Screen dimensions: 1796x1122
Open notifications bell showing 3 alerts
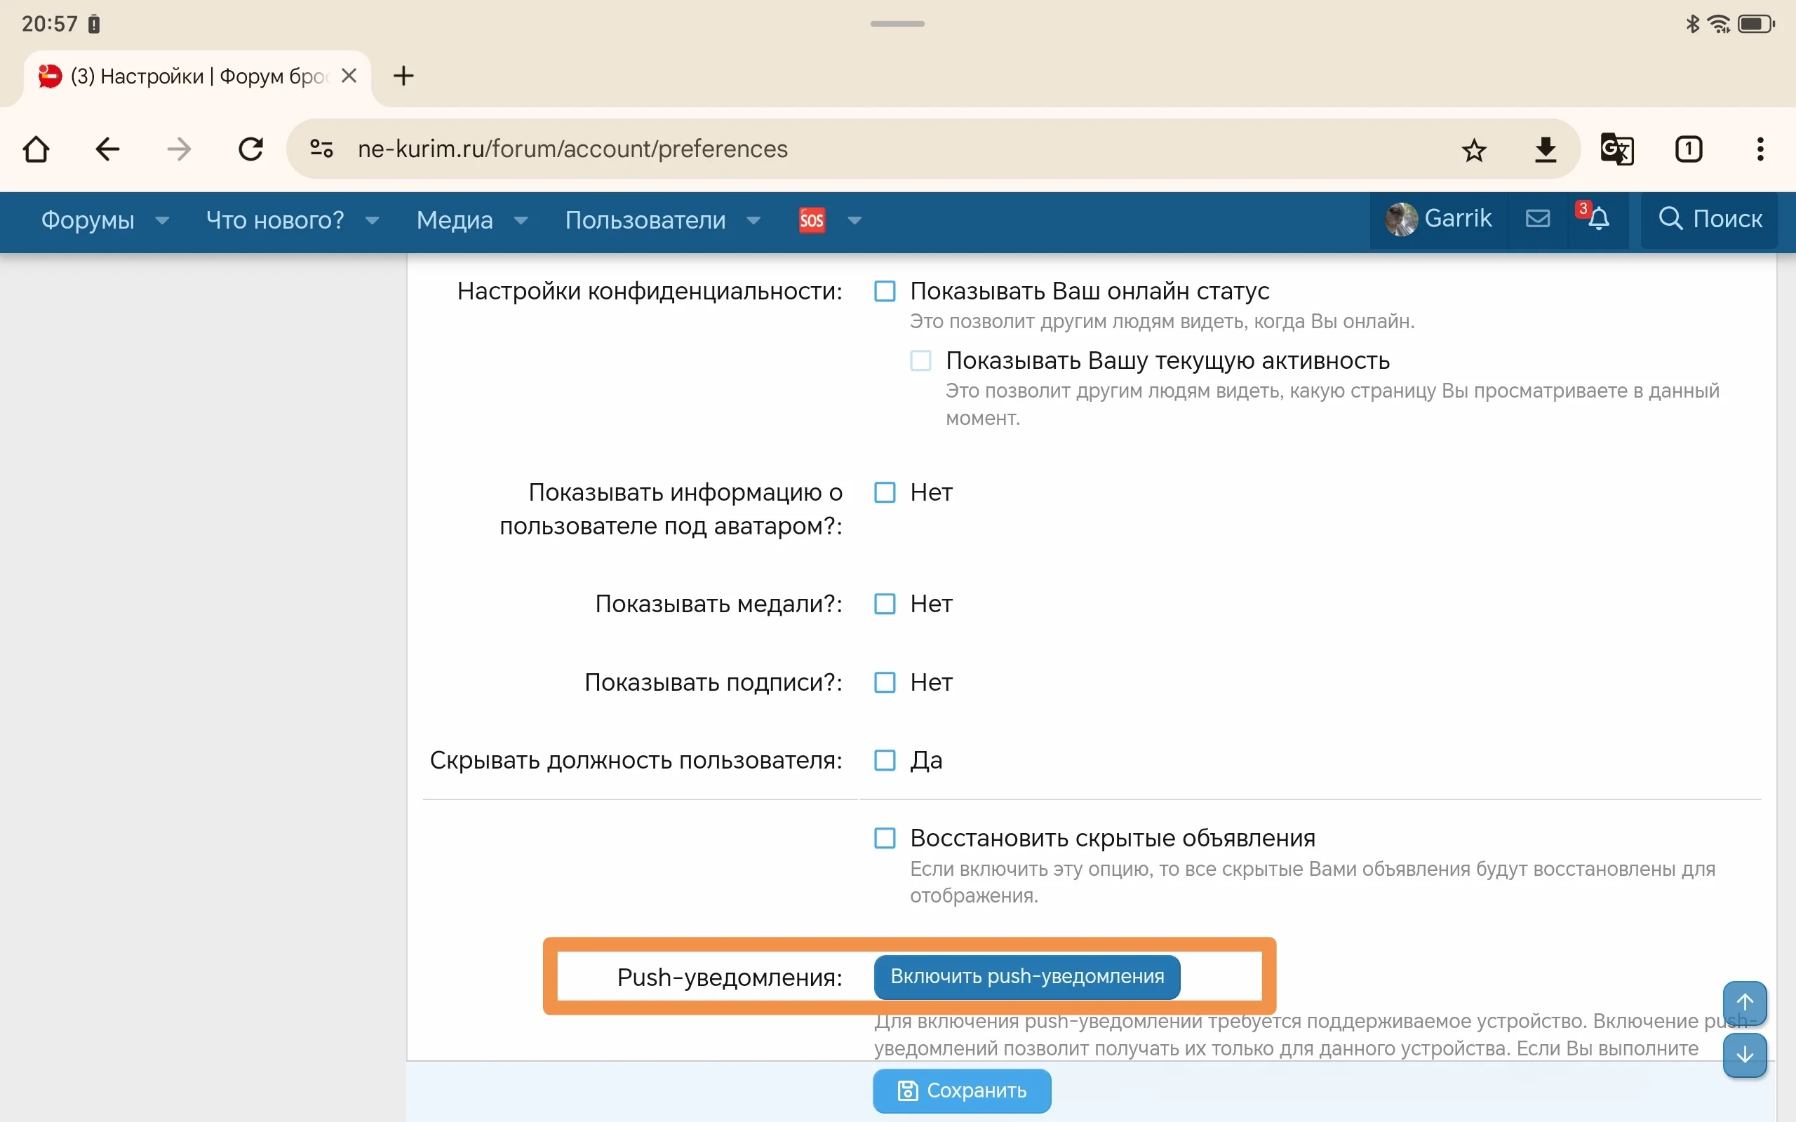[1597, 219]
